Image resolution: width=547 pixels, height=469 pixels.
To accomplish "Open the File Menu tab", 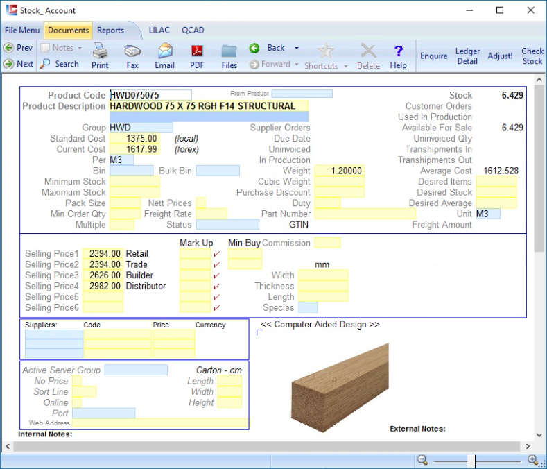I will (x=22, y=31).
